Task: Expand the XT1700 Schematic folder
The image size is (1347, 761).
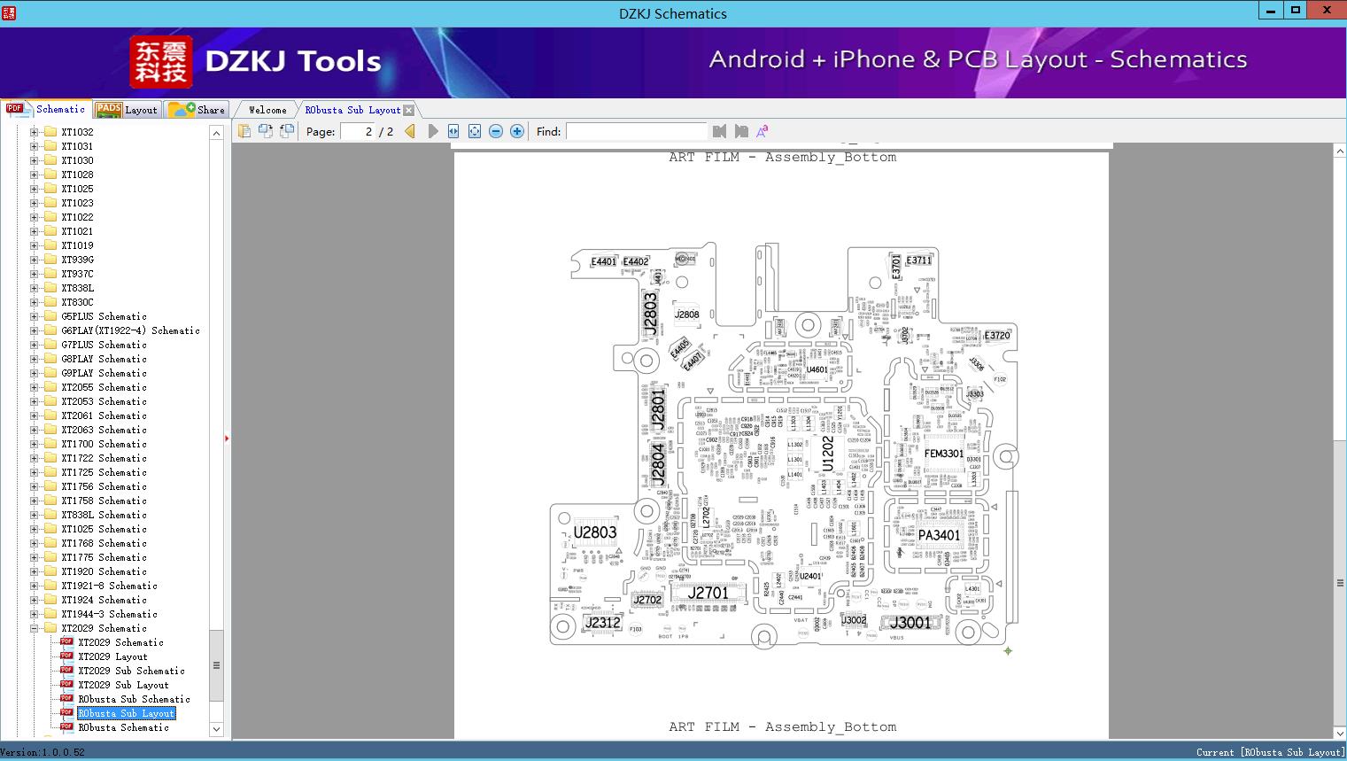Action: 35,444
